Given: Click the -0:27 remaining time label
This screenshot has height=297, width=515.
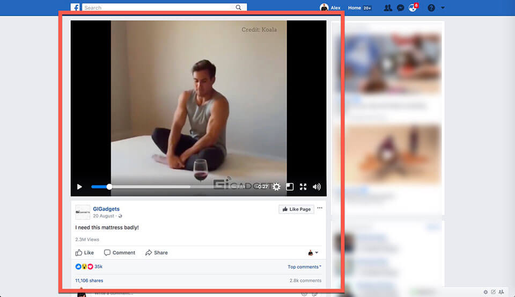Looking at the screenshot, I should pos(262,186).
